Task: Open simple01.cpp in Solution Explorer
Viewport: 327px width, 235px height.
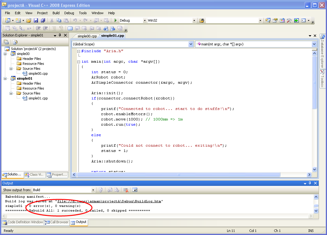Action: click(x=38, y=98)
